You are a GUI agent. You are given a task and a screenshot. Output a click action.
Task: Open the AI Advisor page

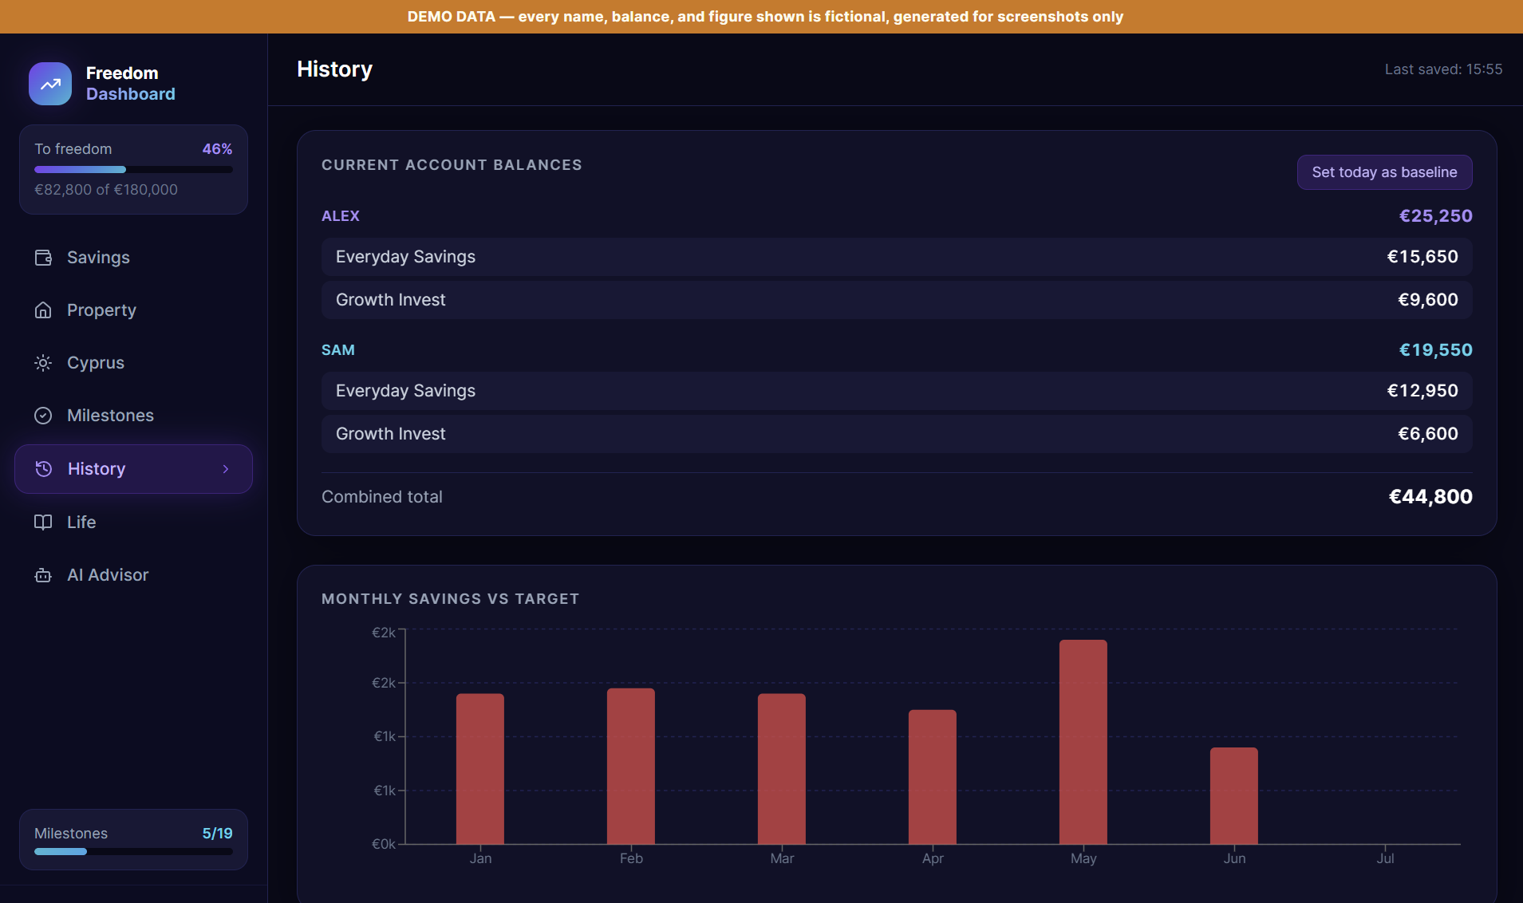tap(133, 575)
